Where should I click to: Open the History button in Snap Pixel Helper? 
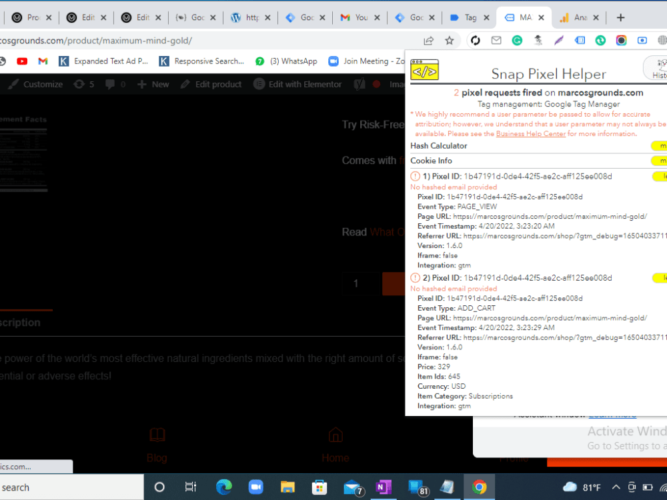coord(656,68)
